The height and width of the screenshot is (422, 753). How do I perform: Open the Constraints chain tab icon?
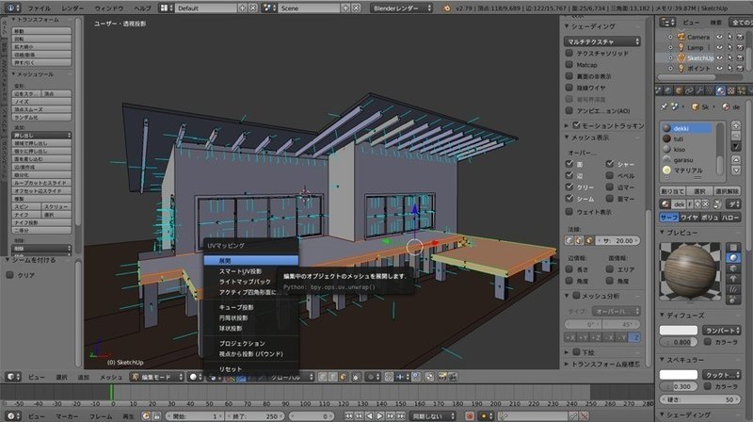click(689, 90)
